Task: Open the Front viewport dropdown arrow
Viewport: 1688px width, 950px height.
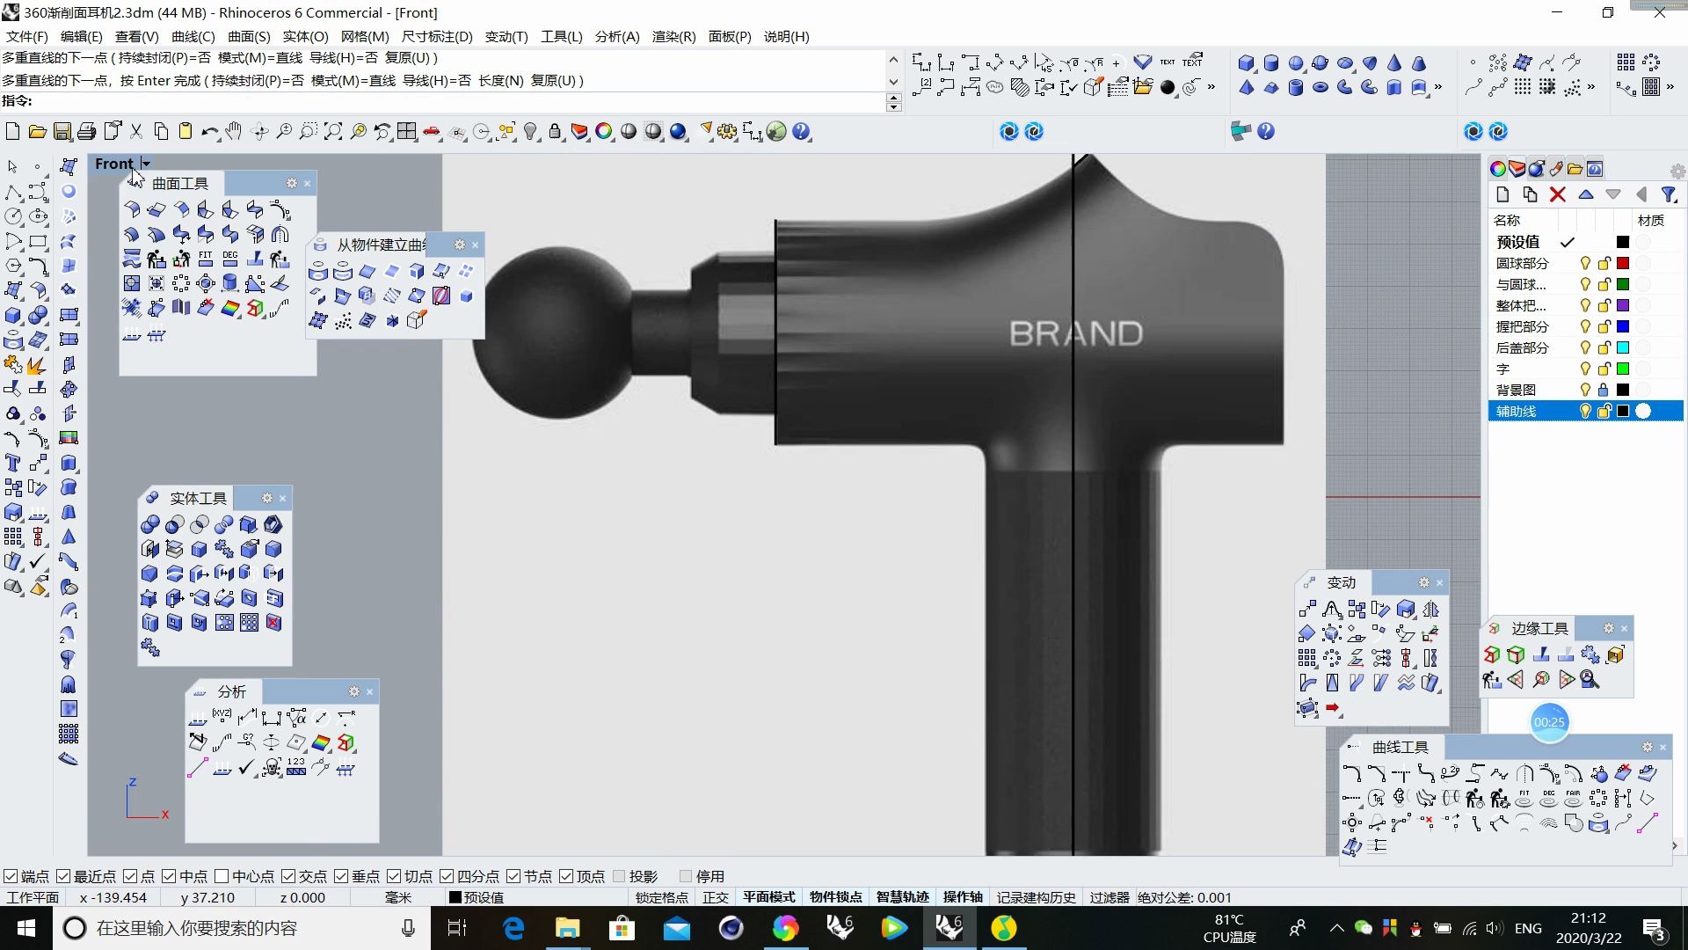Action: tap(146, 164)
